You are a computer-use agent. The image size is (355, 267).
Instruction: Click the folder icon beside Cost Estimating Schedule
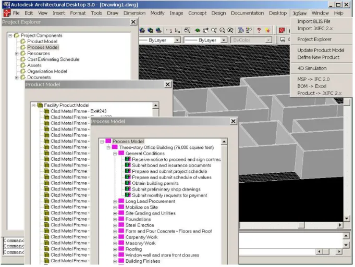(x=23, y=59)
